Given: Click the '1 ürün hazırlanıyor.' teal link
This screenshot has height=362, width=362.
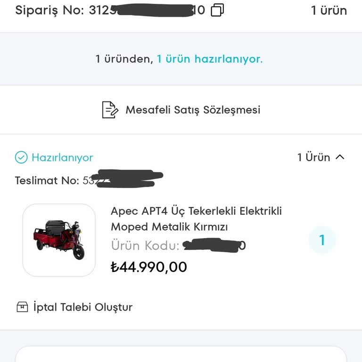Looking at the screenshot, I should pyautogui.click(x=209, y=59).
